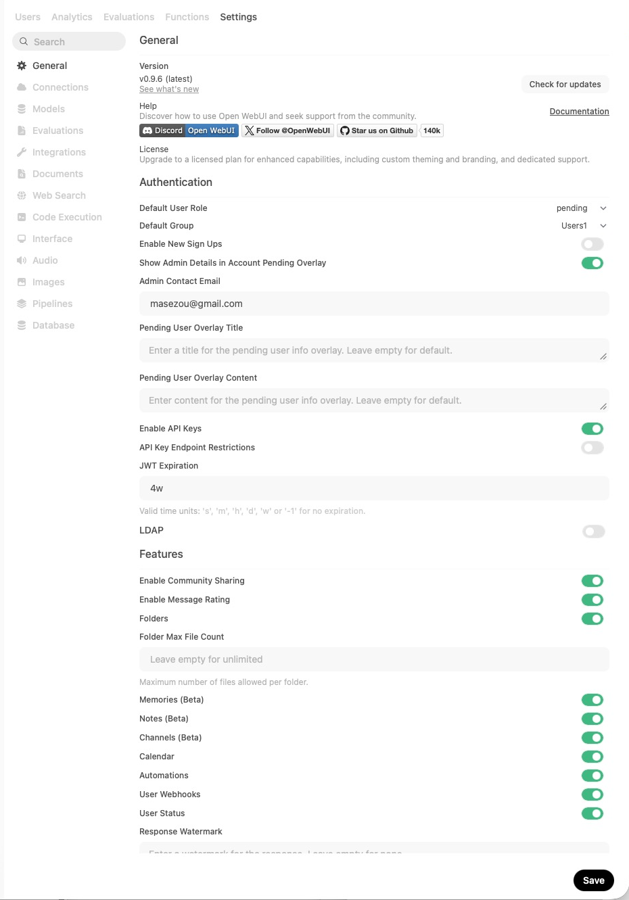Viewport: 629px width, 900px height.
Task: Click the 140k stars count badge
Action: point(432,131)
